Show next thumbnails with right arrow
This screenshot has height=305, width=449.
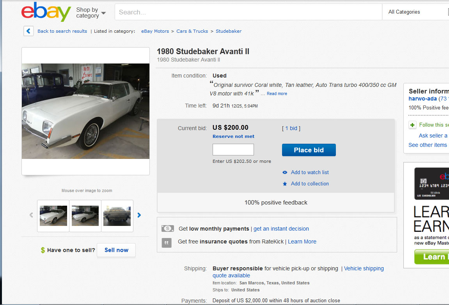tap(139, 215)
